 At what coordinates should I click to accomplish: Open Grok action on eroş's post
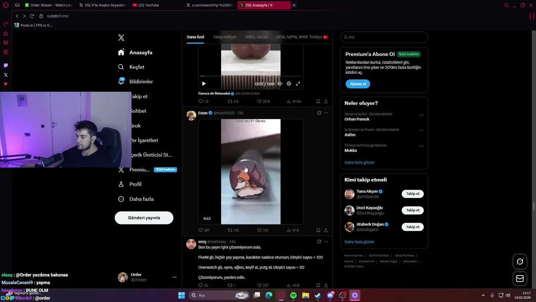(319, 242)
